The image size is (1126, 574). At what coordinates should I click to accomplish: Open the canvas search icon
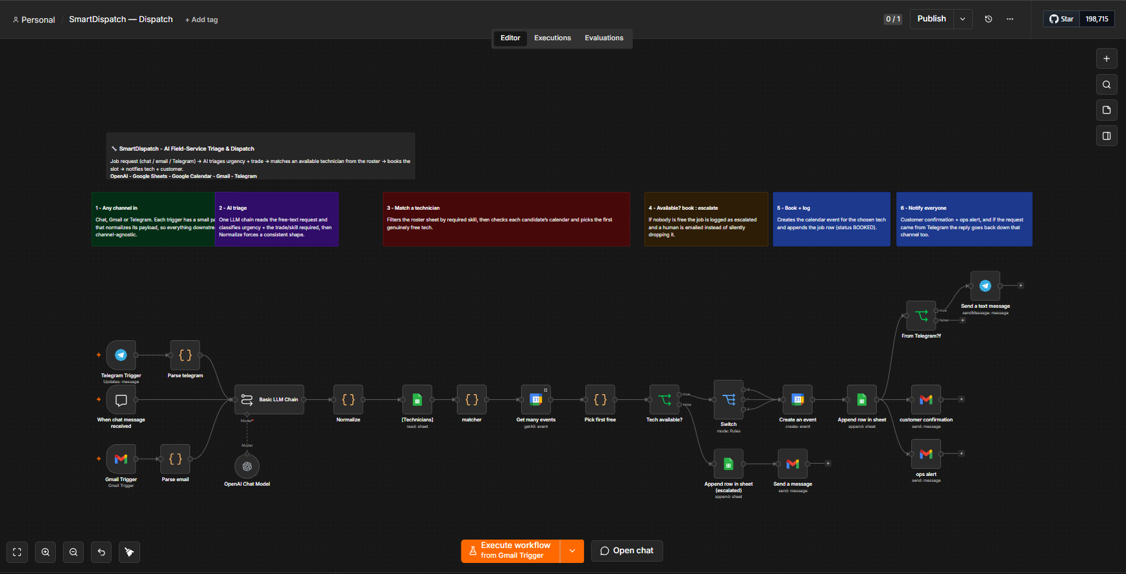point(1107,84)
